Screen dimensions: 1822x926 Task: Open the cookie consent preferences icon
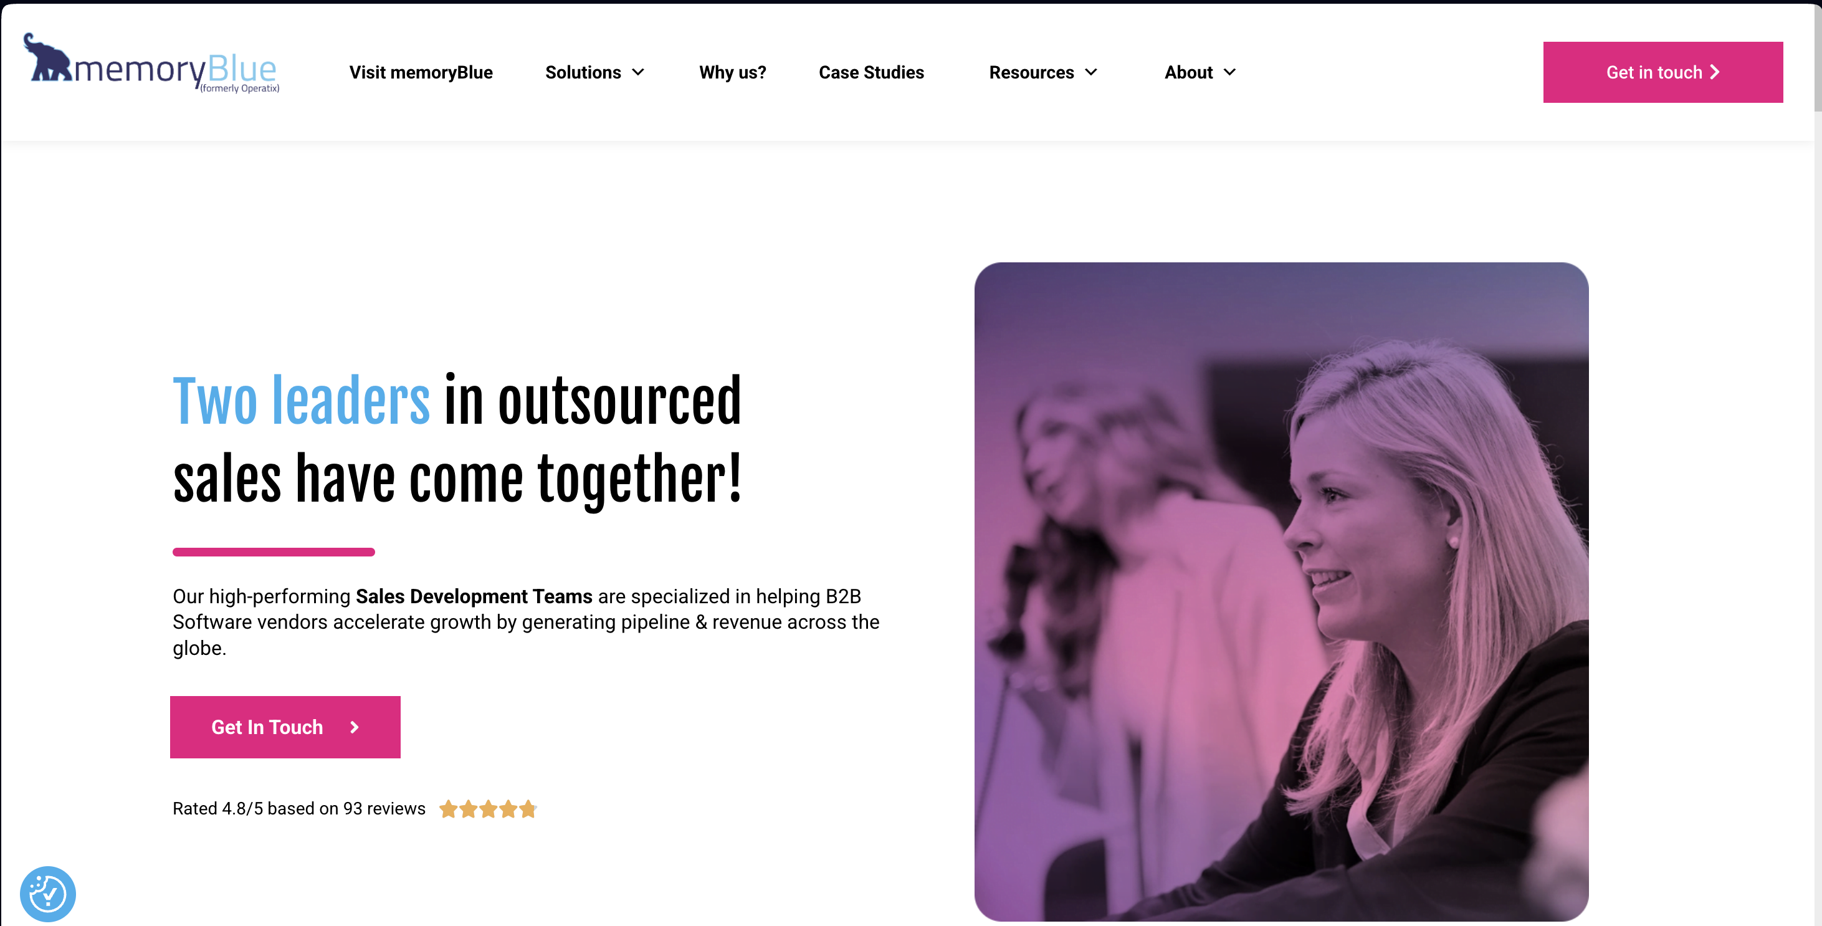click(x=47, y=894)
